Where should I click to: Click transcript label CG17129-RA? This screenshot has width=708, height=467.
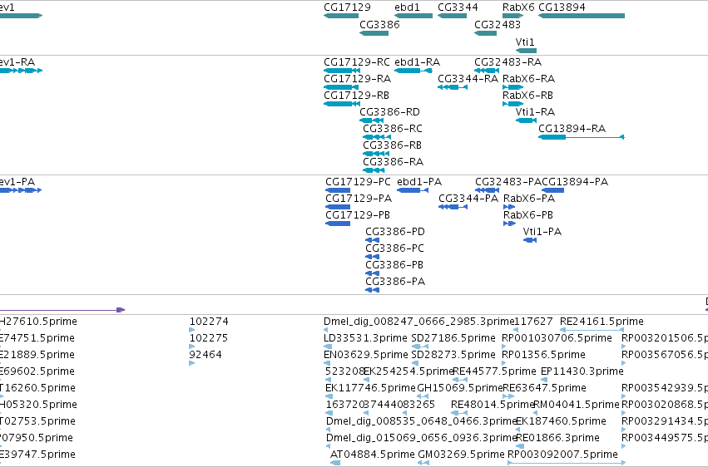tap(357, 78)
